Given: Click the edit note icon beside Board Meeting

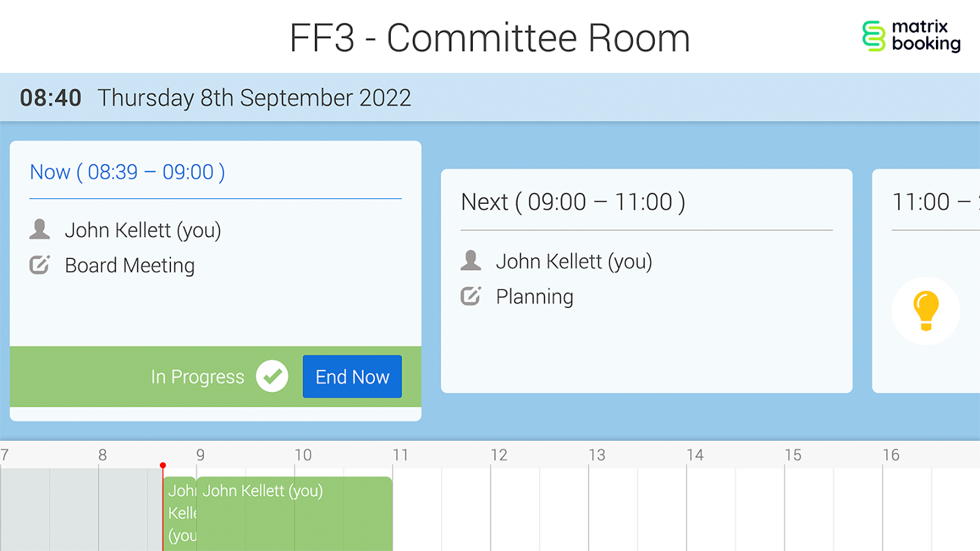Looking at the screenshot, I should click(40, 265).
